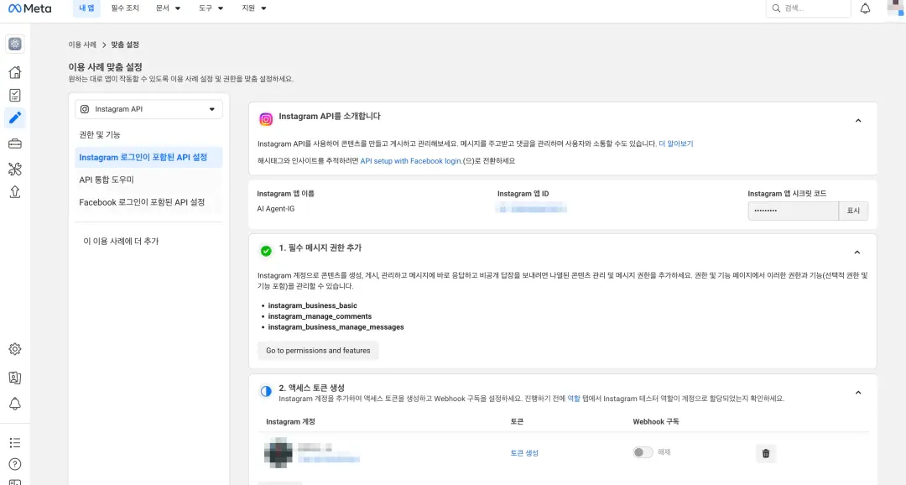Viewport: 906px width, 485px height.
Task: Click the blurred Instagram app ID value
Action: point(531,209)
